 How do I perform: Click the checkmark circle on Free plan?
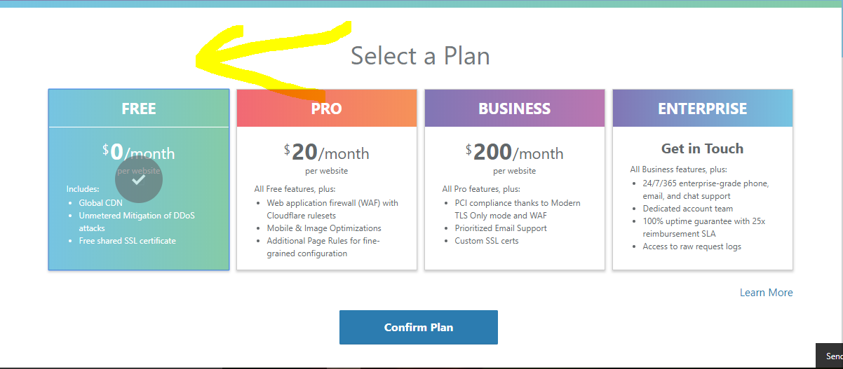point(139,179)
